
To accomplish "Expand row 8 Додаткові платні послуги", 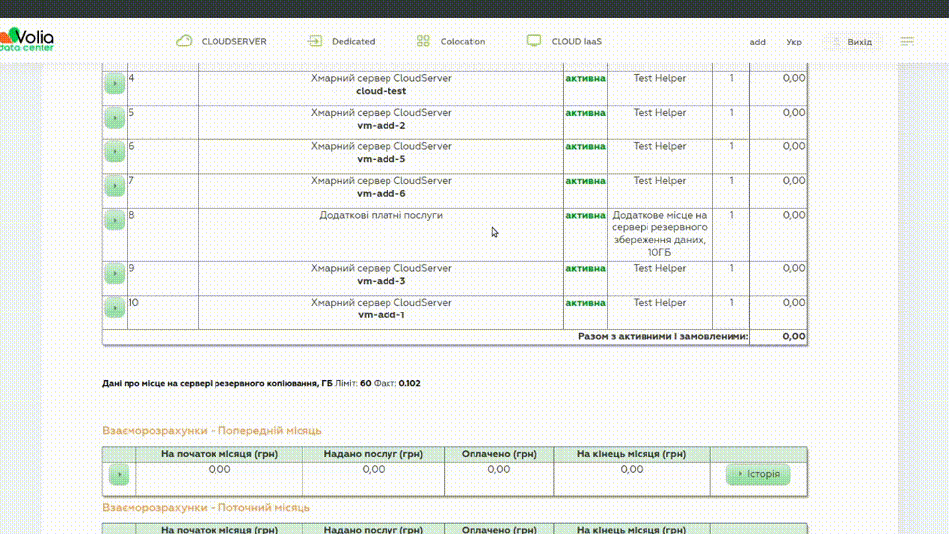I will pos(115,220).
